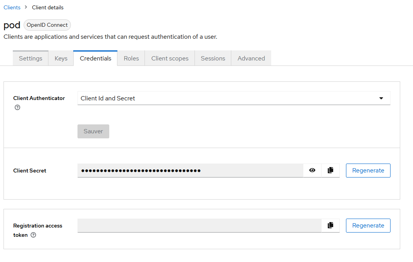Click the Client Secret masked field
Viewport: 413px width, 262px height.
(x=190, y=170)
